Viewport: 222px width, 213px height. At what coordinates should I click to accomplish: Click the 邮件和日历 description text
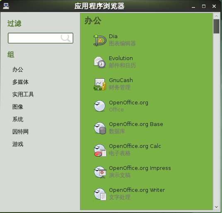click(x=122, y=65)
